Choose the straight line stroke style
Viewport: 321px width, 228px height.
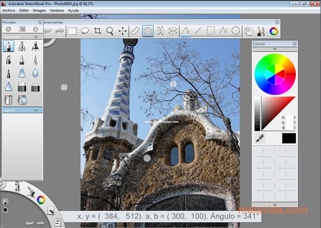click(198, 31)
